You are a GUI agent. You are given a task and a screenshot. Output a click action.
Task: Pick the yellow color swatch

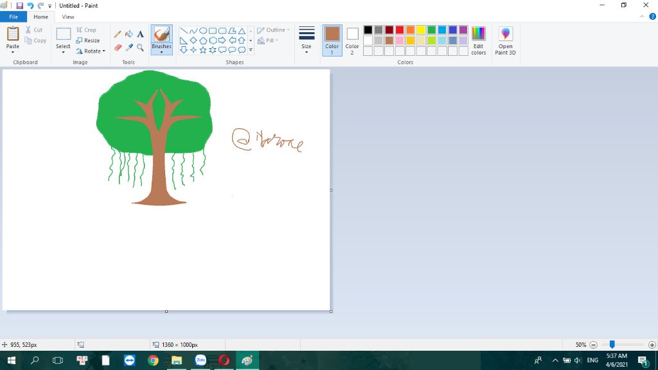pyautogui.click(x=421, y=30)
